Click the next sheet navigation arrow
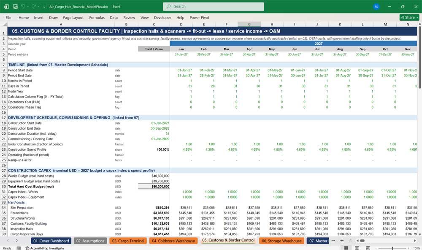Screen dimensions: 422x250 tap(17, 241)
